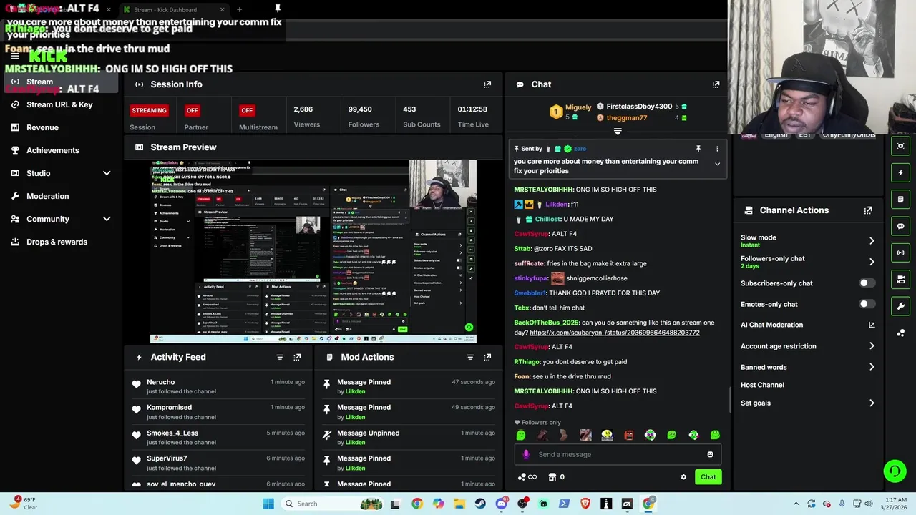Click username Miguely in chat leaderboard

point(578,107)
